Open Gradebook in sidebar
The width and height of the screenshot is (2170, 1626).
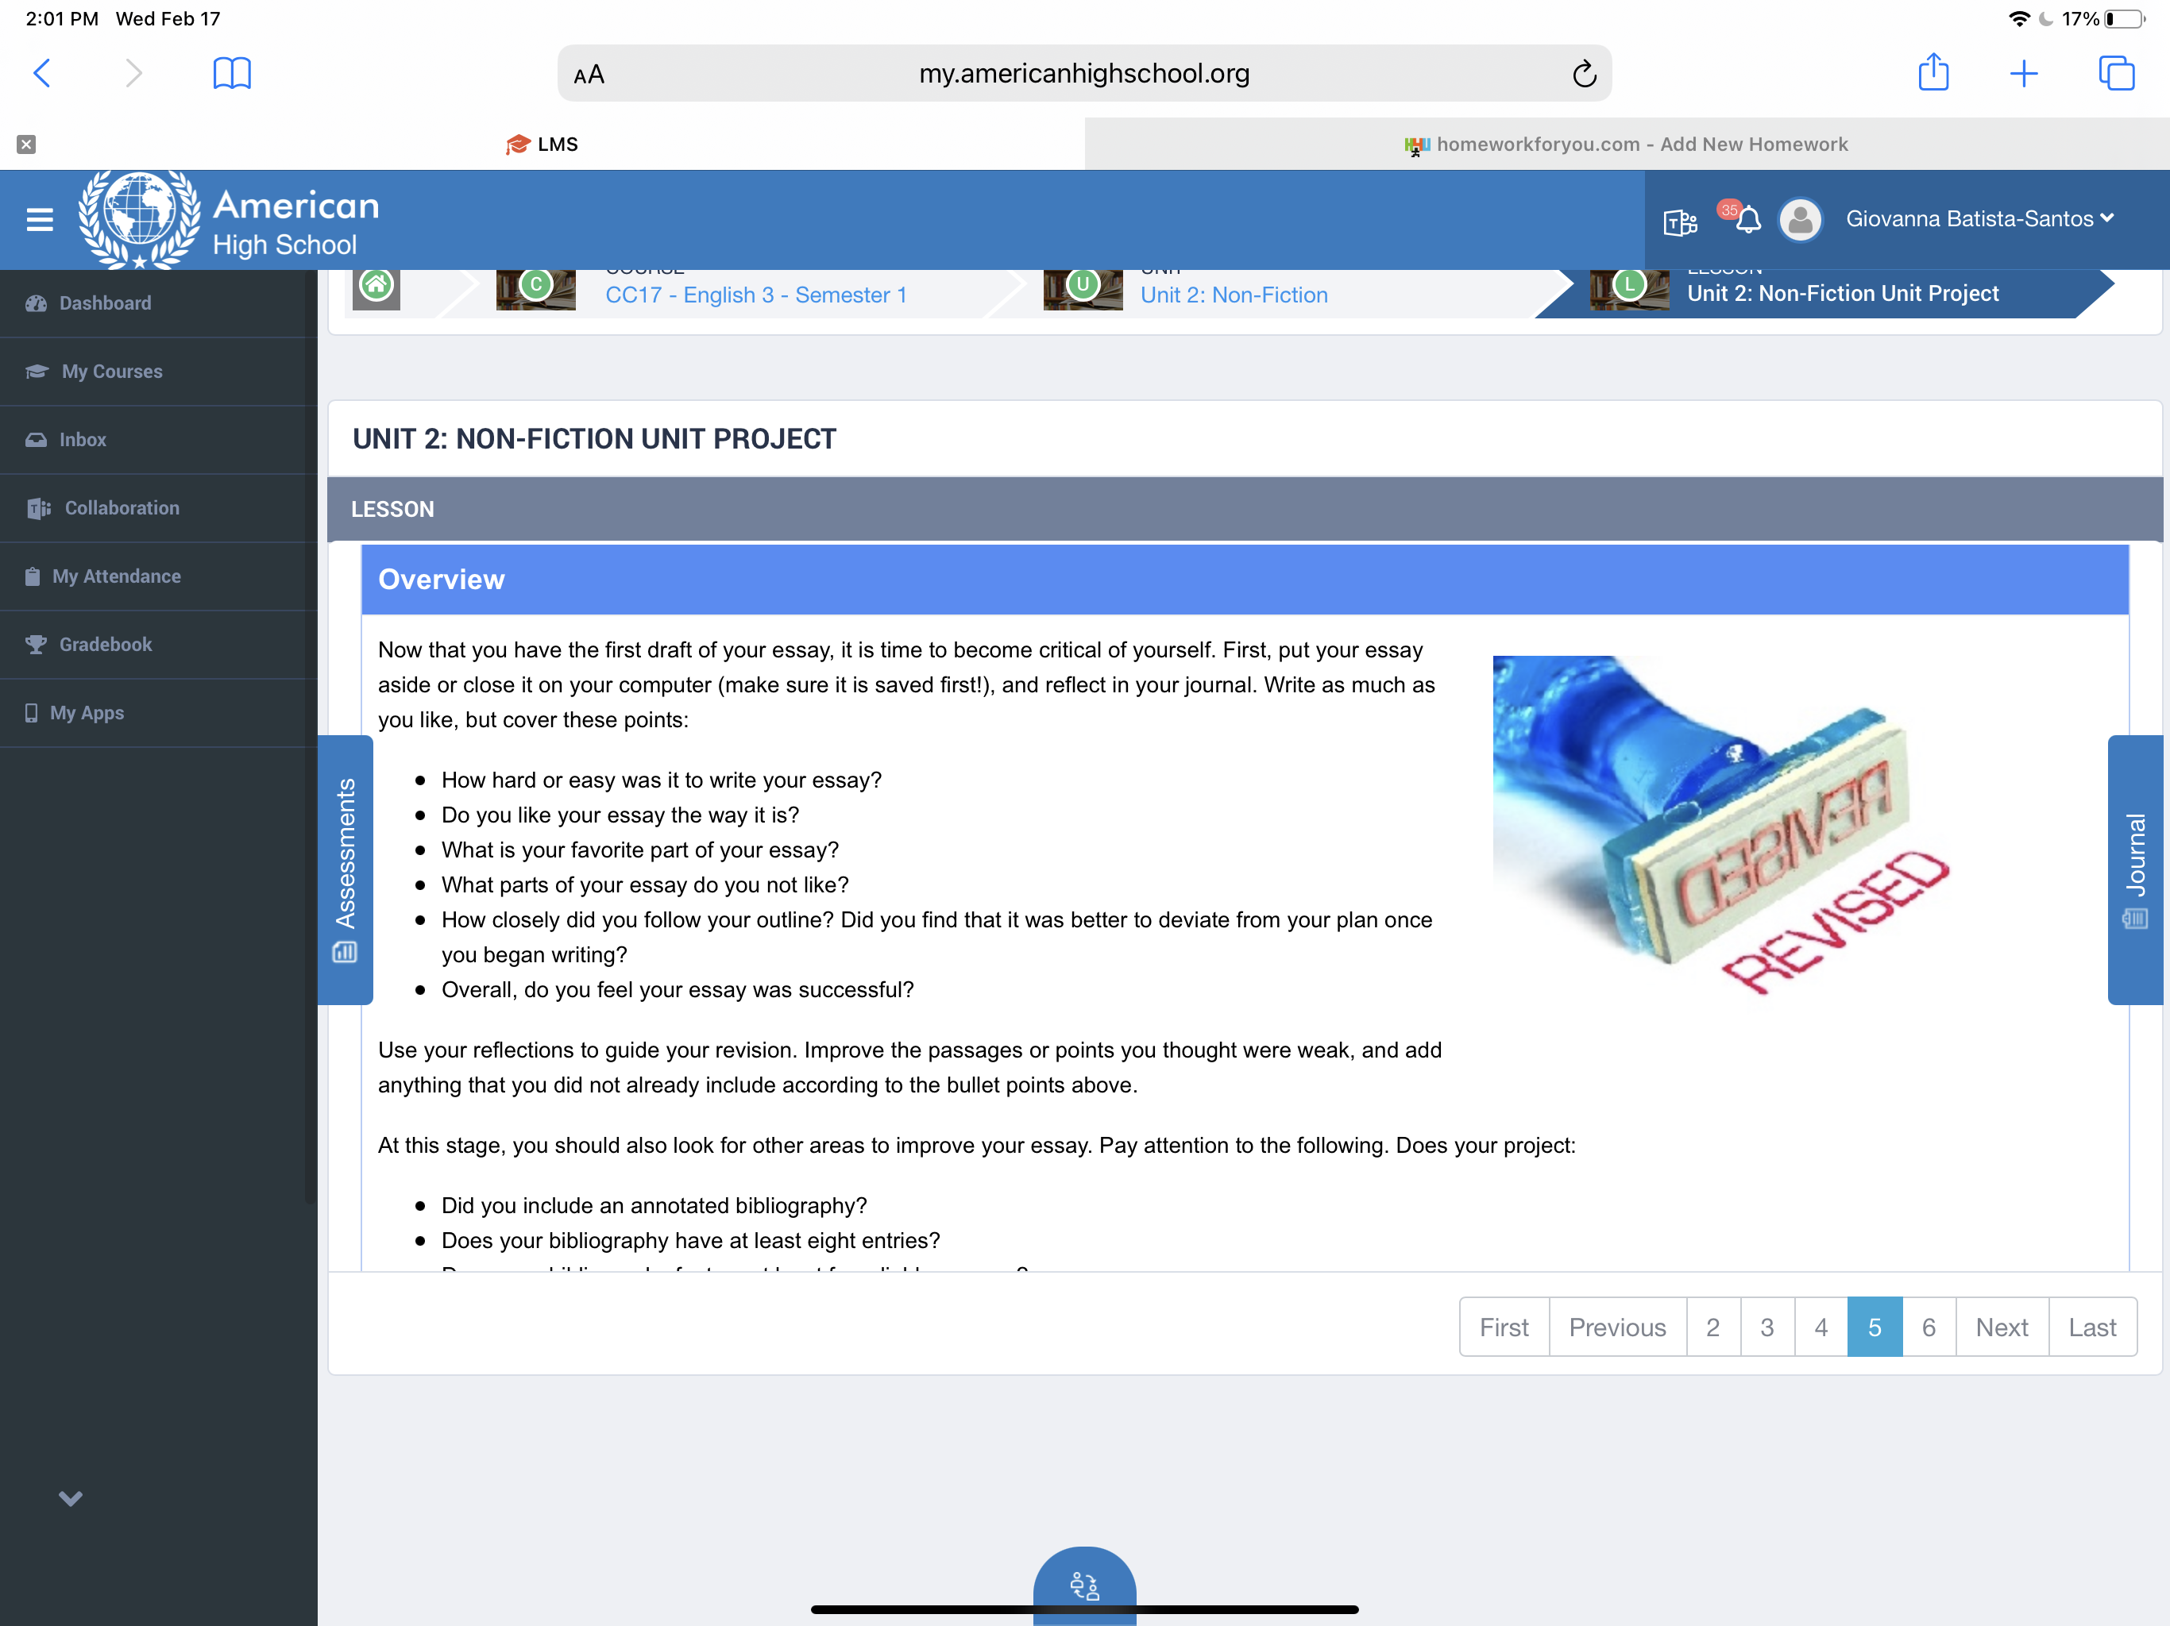[x=105, y=645]
